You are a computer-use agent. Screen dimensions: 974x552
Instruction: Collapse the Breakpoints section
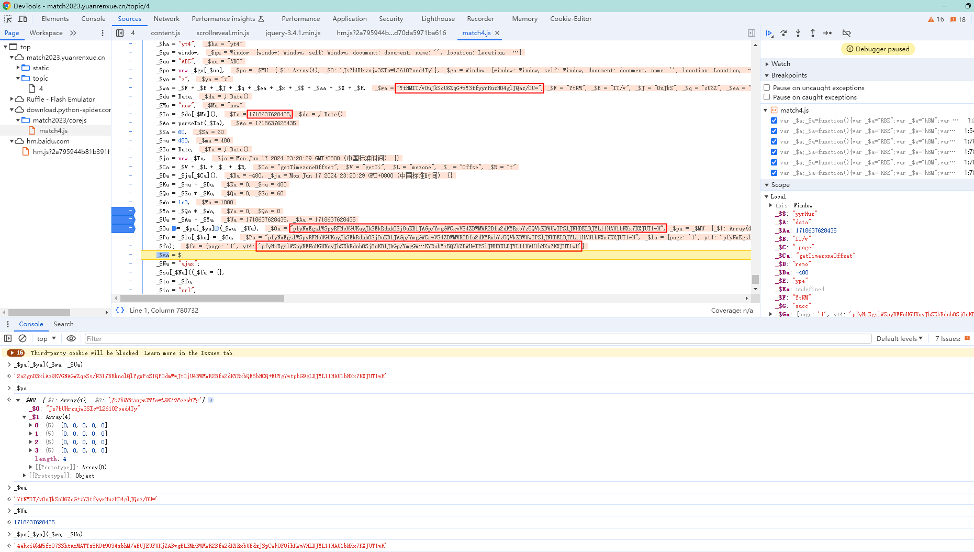click(x=767, y=75)
